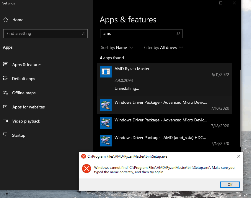Viewport: 251px width, 198px height.
Task: Select the AMD Ryzen Master entry
Action: 164,80
